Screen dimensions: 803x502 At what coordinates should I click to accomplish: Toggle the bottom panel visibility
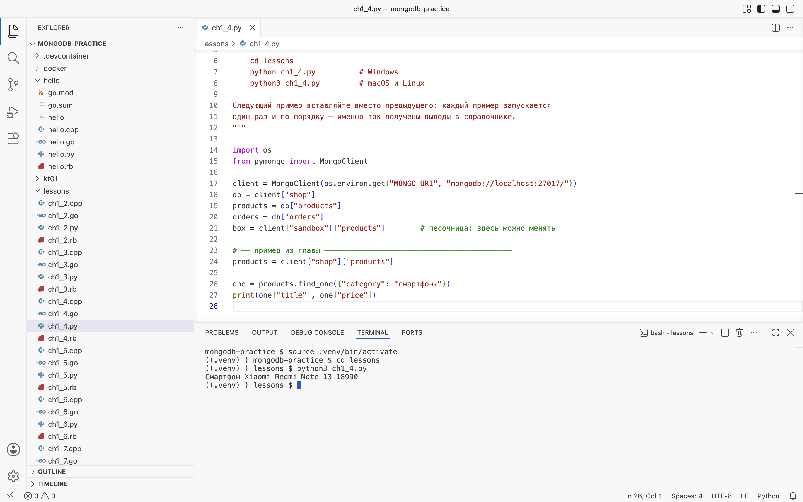click(775, 9)
